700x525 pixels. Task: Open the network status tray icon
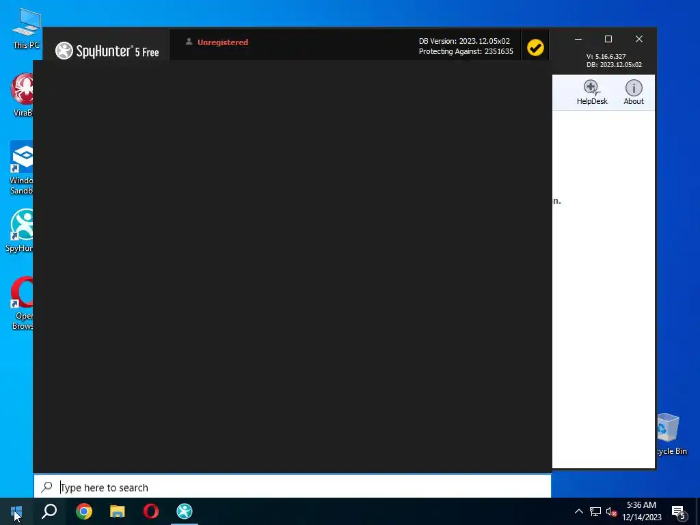(595, 511)
